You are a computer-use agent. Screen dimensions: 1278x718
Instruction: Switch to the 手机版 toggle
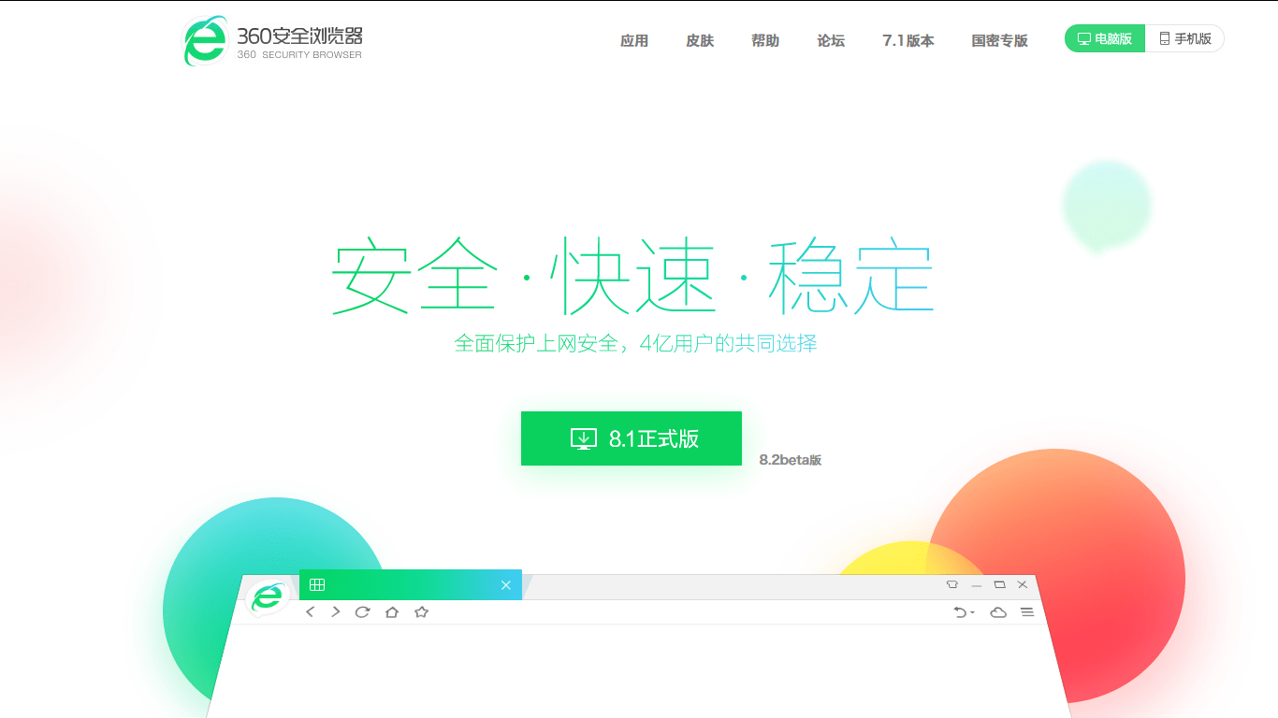point(1184,38)
